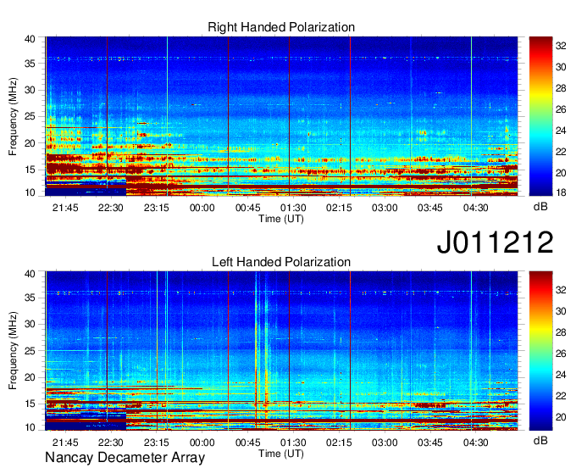This screenshot has height=468, width=576.
Task: Click the 23:15 tick label on the bottom plot
Action: (x=156, y=443)
